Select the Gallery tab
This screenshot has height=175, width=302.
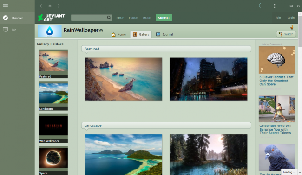pyautogui.click(x=141, y=35)
